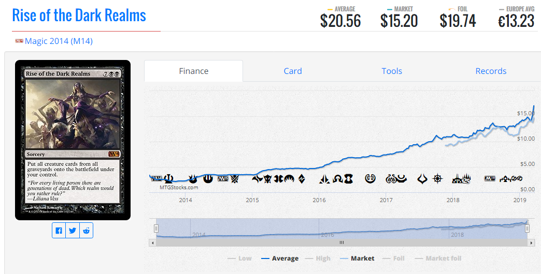
Task: Click M14 set icon beside Magic 2014 link
Action: point(19,41)
